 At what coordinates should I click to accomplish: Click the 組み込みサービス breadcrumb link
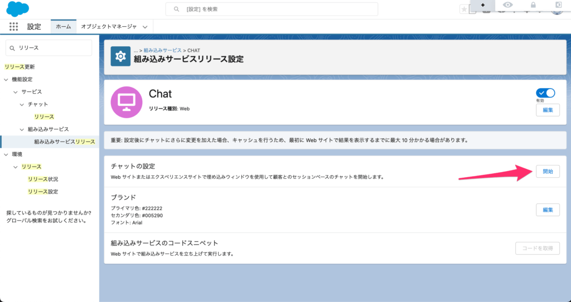pos(162,50)
